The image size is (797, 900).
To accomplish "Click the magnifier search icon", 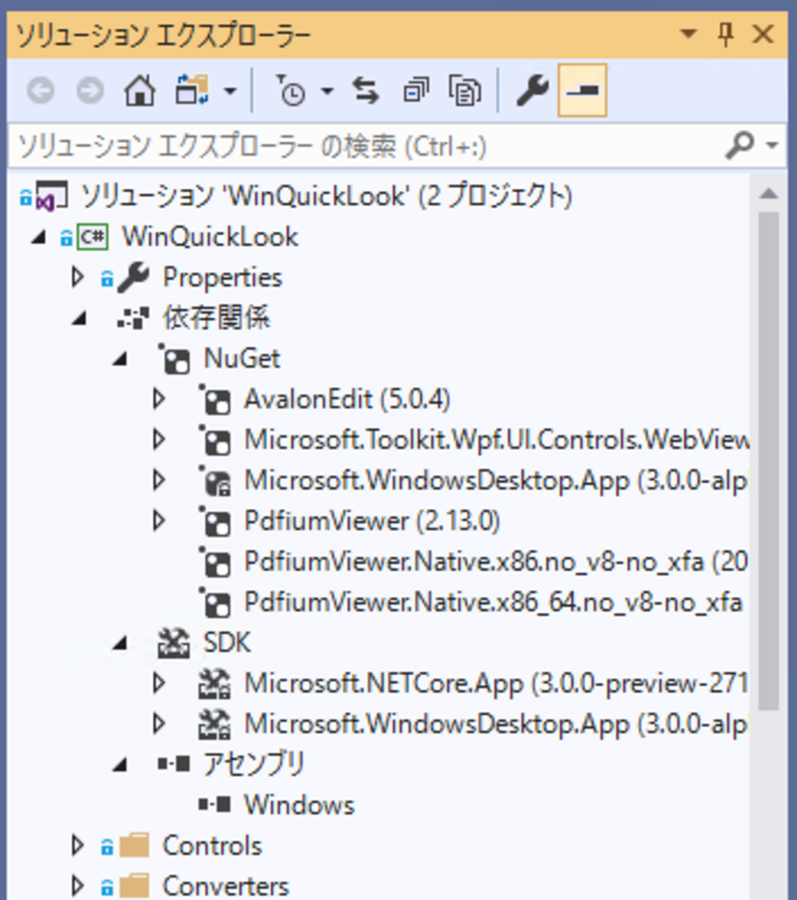I will (x=739, y=145).
